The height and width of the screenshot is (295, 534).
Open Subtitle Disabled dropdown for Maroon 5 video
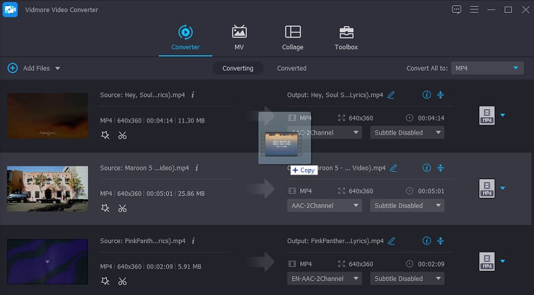407,206
